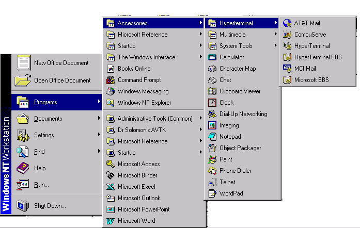
Task: Click the Command Prompt icon
Action: pyautogui.click(x=111, y=80)
